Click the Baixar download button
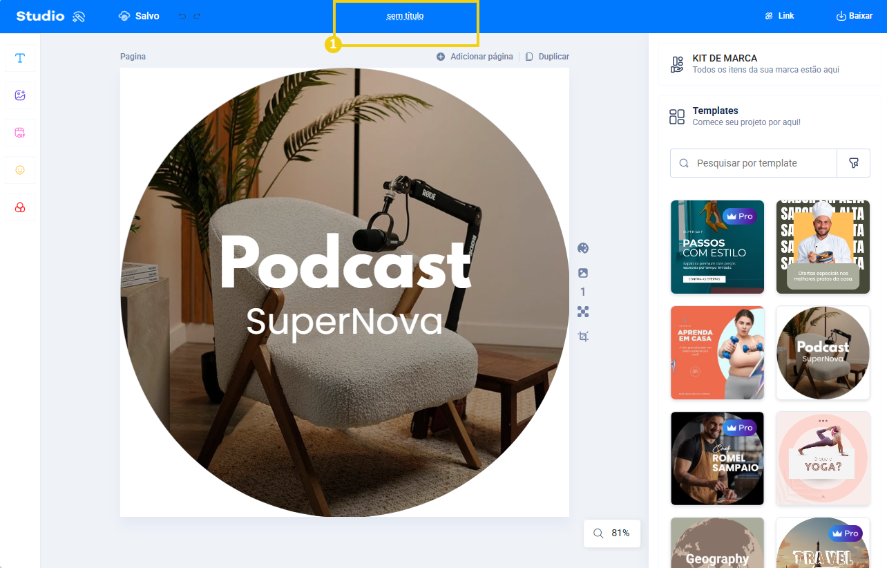The height and width of the screenshot is (568, 887). (x=855, y=16)
